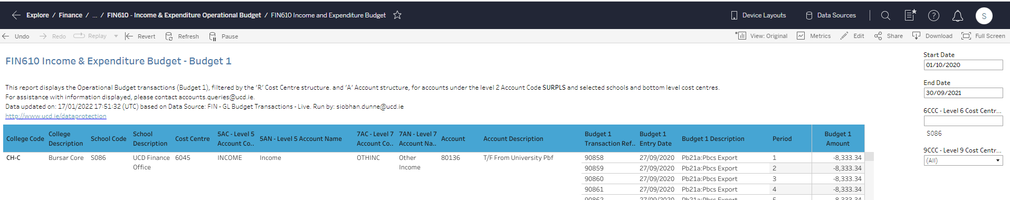Screen dimensions: 1010x200
Task: Switch to Full Screen mode
Action: 983,36
